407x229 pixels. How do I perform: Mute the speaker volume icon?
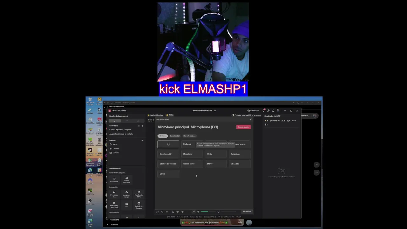click(198, 212)
